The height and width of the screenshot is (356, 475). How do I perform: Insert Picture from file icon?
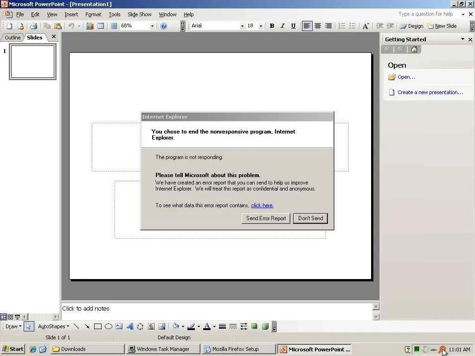coord(162,326)
